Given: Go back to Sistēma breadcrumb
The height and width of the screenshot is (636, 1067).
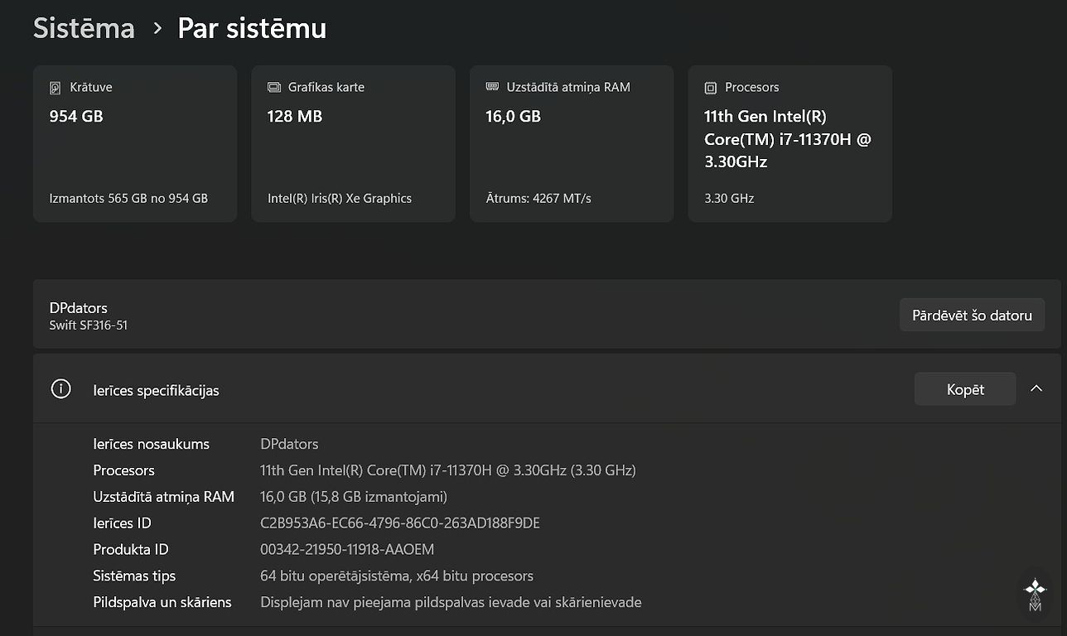Looking at the screenshot, I should point(84,28).
